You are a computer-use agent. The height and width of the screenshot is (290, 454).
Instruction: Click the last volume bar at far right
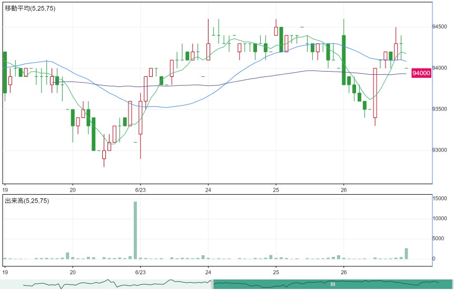(406, 254)
